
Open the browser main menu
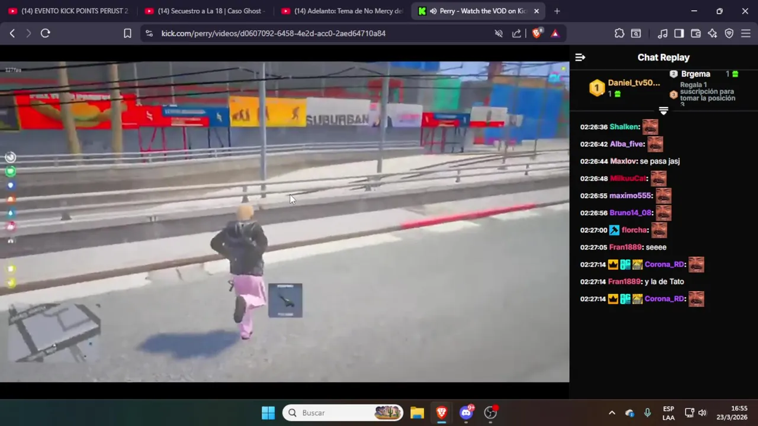[x=746, y=33]
